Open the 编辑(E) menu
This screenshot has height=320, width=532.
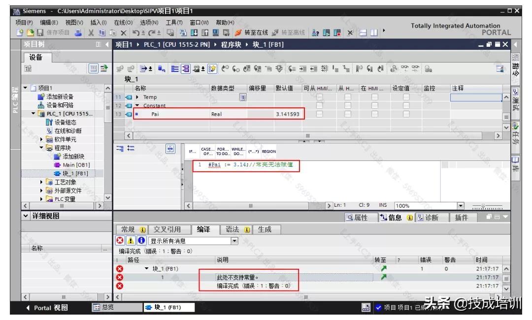[49, 22]
